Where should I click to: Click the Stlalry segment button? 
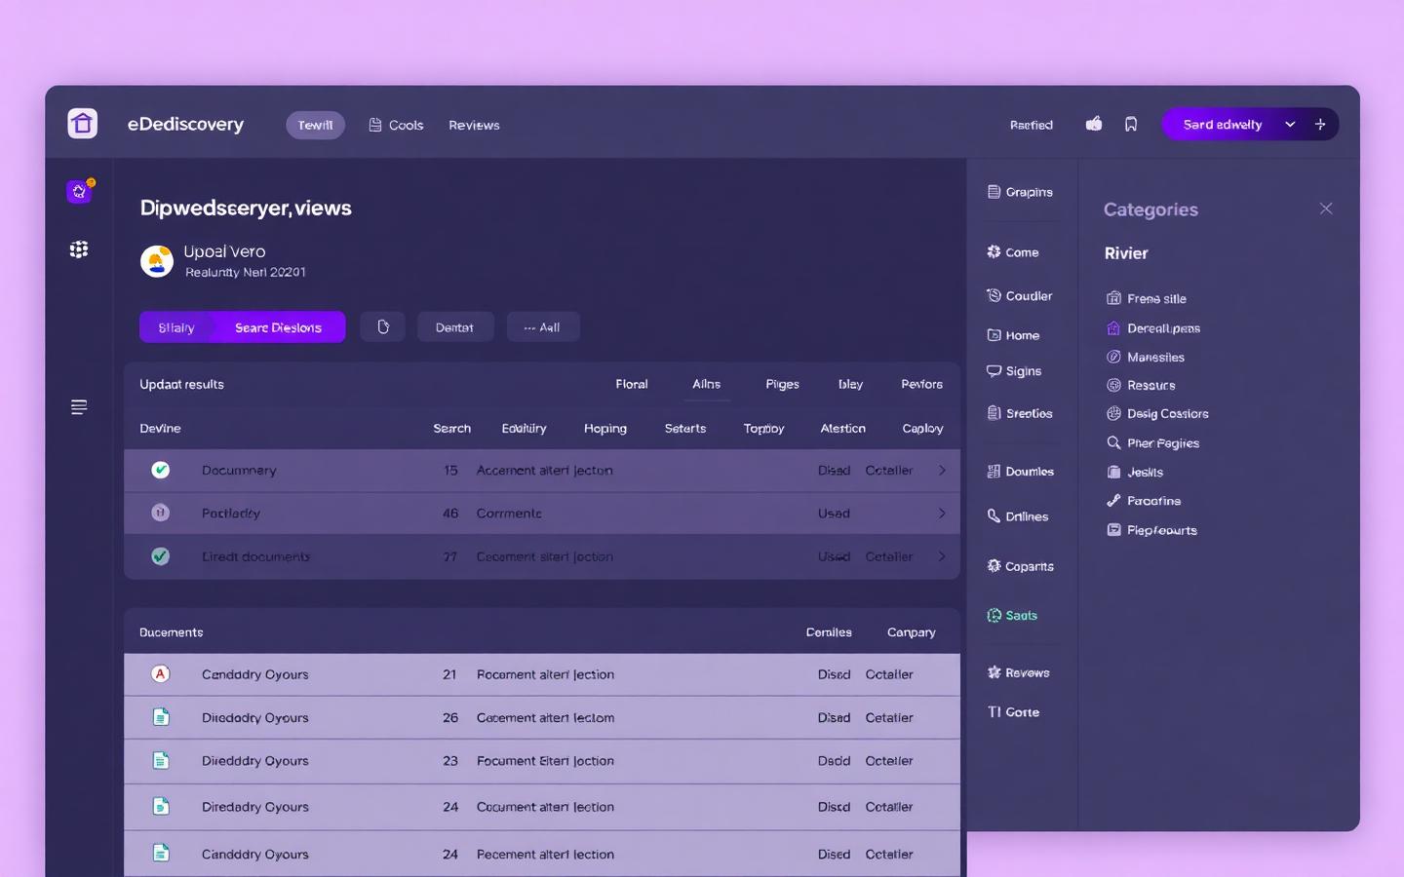(x=176, y=327)
